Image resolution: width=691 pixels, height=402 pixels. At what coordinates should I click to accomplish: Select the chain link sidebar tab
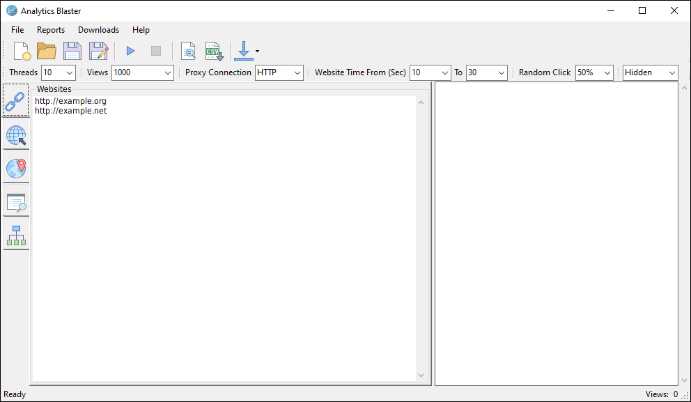tap(16, 100)
